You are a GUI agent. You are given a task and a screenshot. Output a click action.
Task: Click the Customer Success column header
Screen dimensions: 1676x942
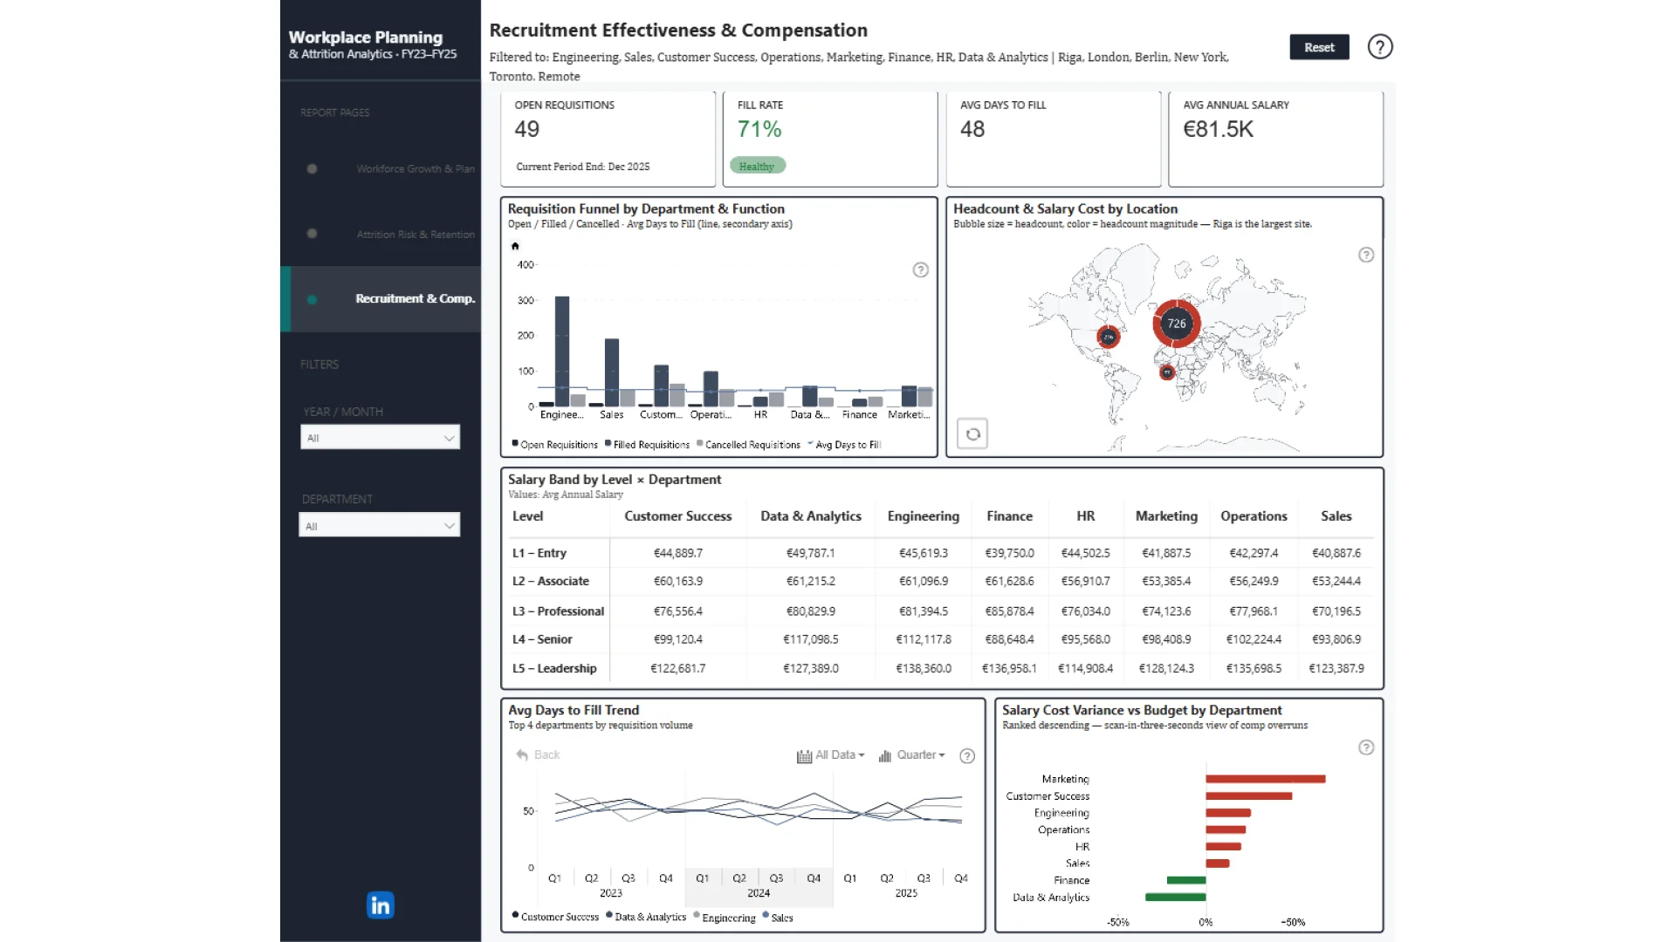click(678, 516)
